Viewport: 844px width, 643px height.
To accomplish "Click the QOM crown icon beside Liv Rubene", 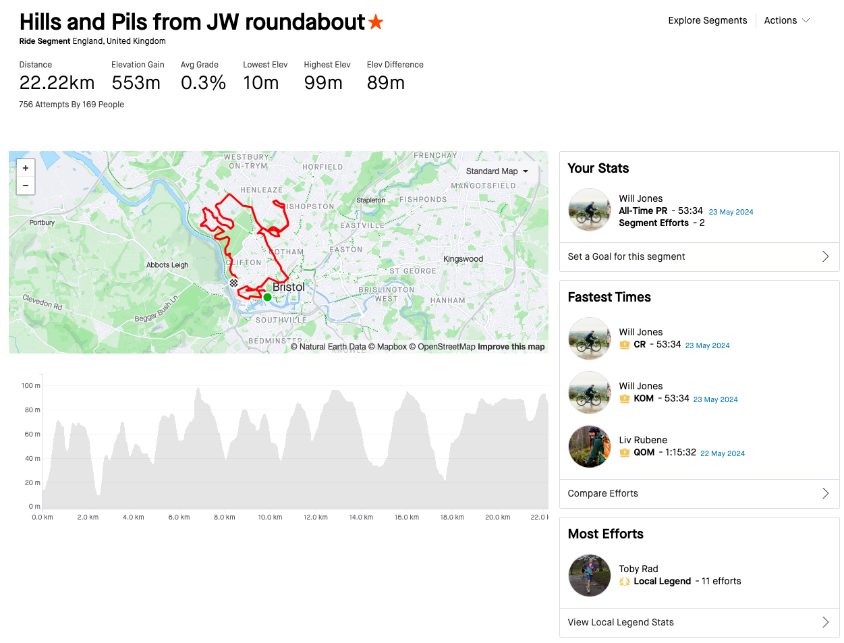I will pyautogui.click(x=625, y=452).
